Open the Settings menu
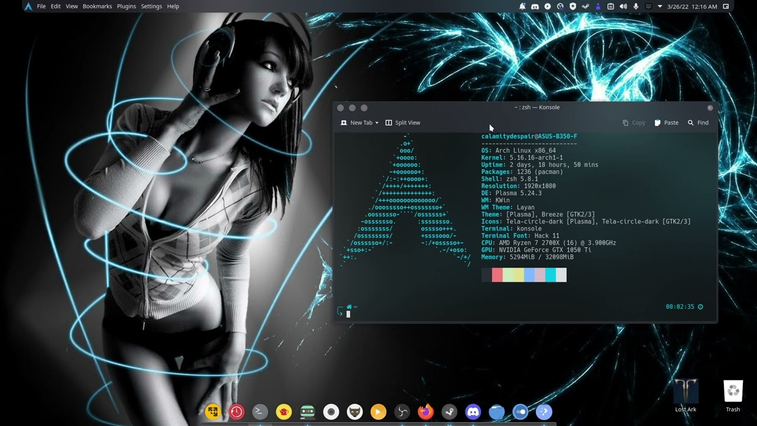This screenshot has height=426, width=757. (x=151, y=7)
